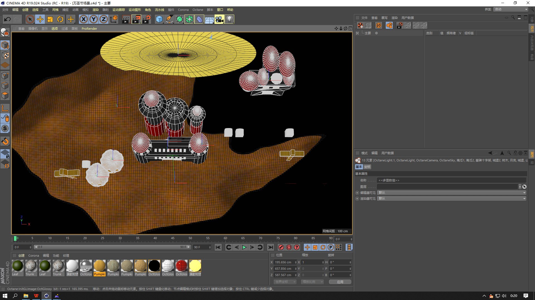
Task: Expand the 图层 layer picker arrow
Action: (520, 187)
